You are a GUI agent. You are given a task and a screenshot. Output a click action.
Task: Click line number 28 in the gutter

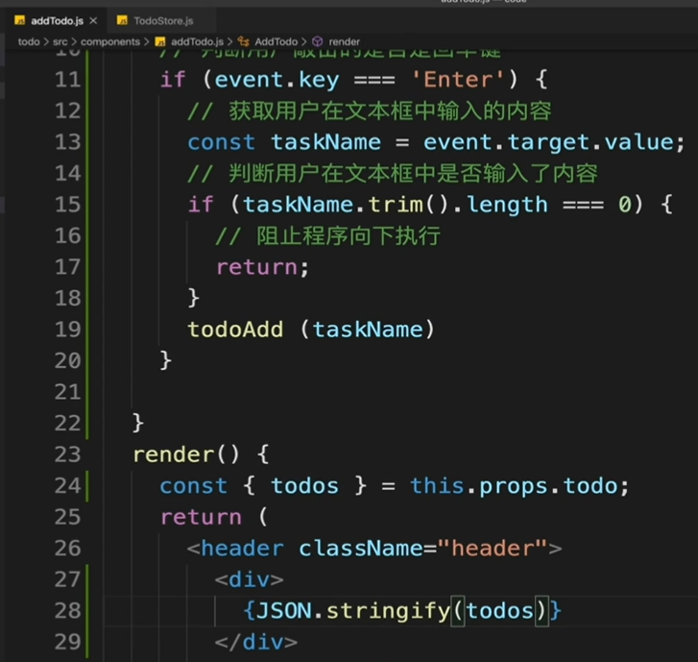pyautogui.click(x=67, y=610)
